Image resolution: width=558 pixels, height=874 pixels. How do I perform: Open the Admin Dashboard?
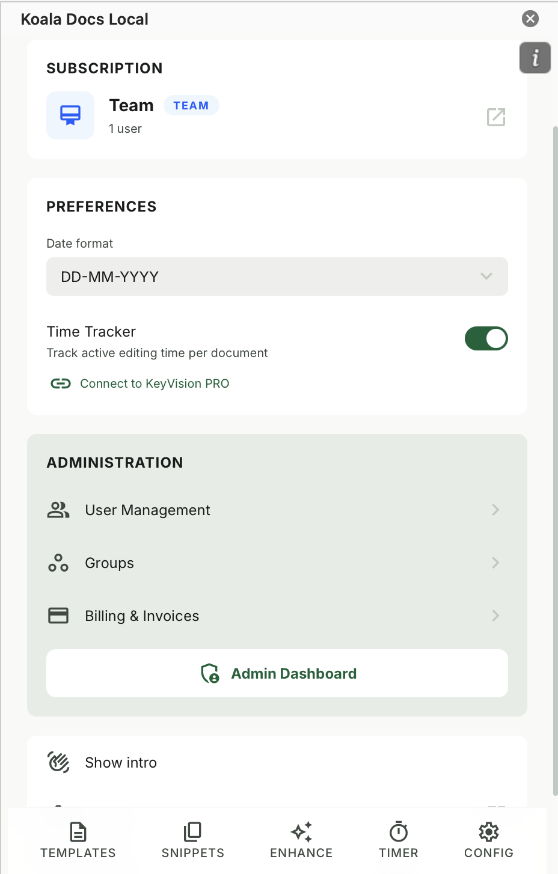pos(277,673)
